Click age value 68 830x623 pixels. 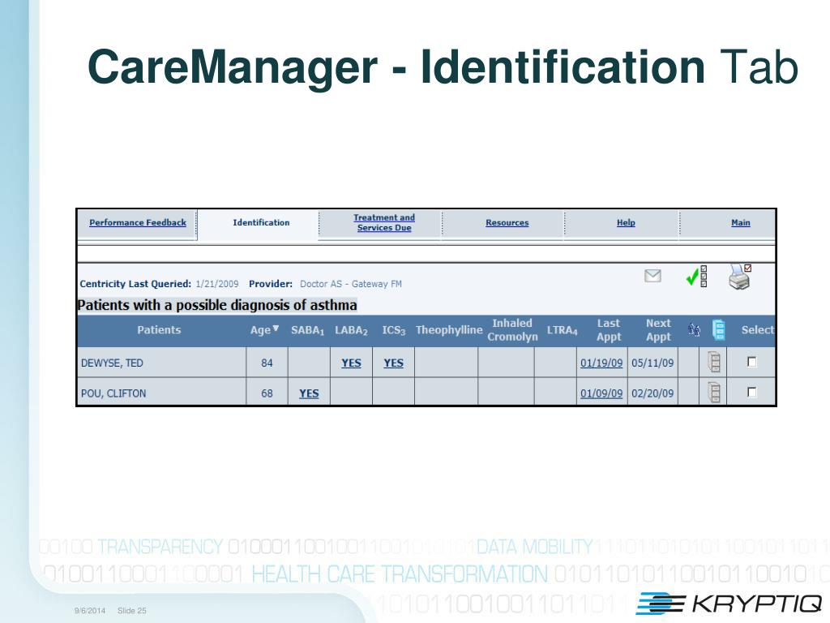(x=267, y=393)
